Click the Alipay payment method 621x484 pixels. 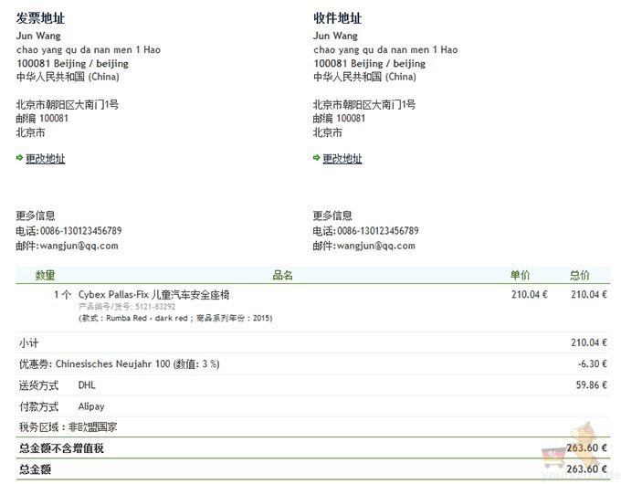pos(91,406)
